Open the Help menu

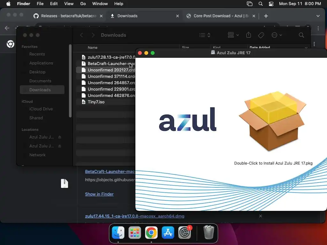[119, 4]
